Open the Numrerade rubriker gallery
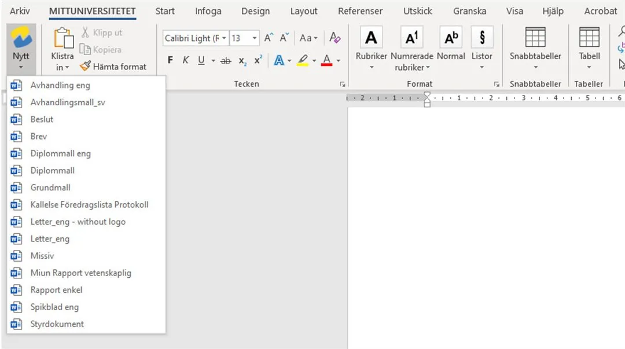Image resolution: width=625 pixels, height=349 pixels. pos(412,38)
